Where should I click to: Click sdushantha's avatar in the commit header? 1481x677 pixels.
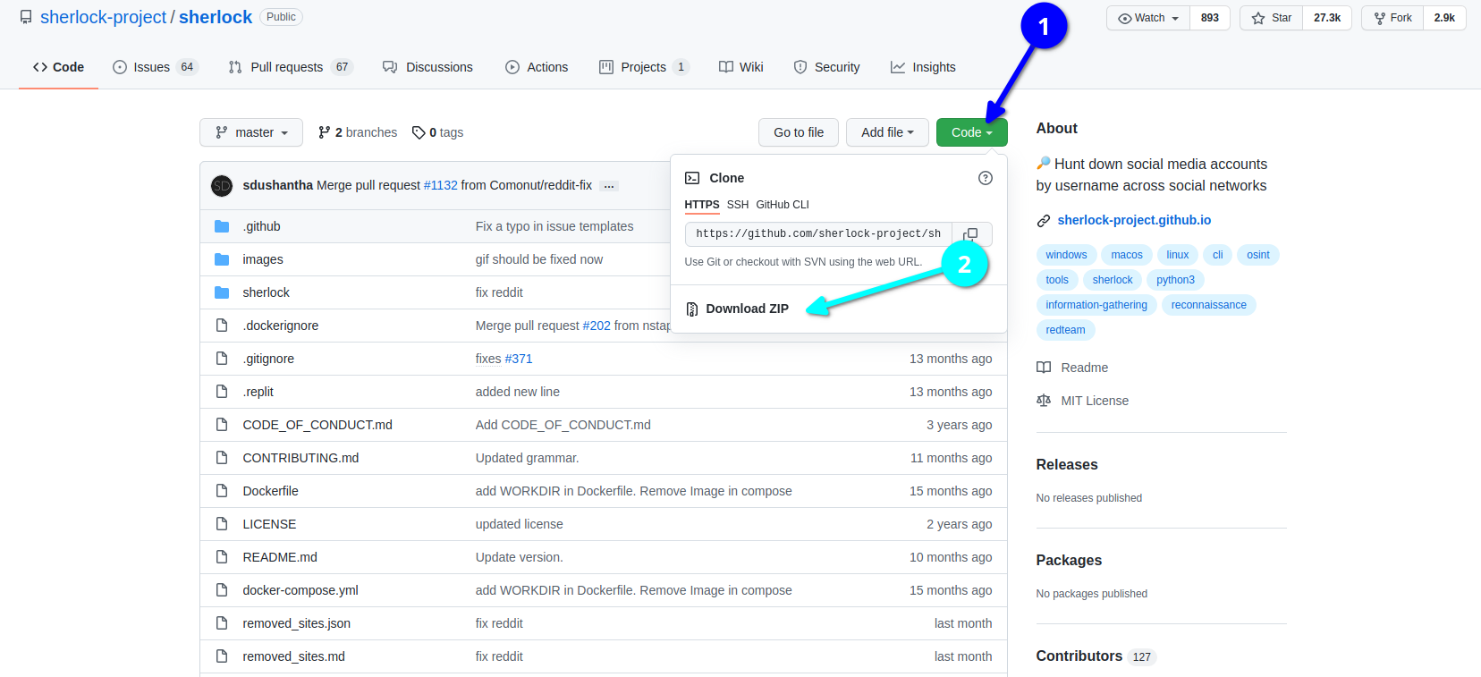coord(222,185)
